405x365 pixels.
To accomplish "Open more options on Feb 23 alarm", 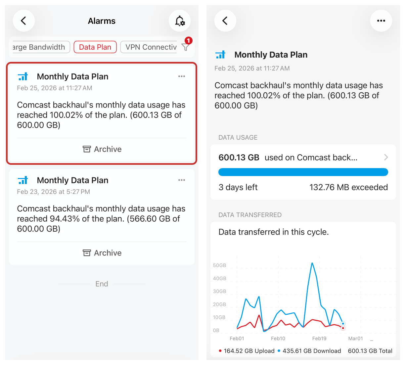I will 181,180.
